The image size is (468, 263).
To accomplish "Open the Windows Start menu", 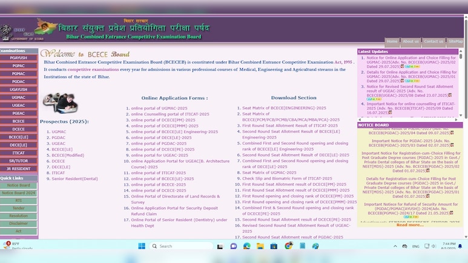I will click(142, 246).
